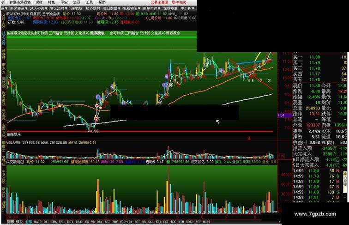Image resolution: width=349 pixels, height=225 pixels.
Task: Expand the 新股申购 dropdown
Action: pyautogui.click(x=151, y=8)
